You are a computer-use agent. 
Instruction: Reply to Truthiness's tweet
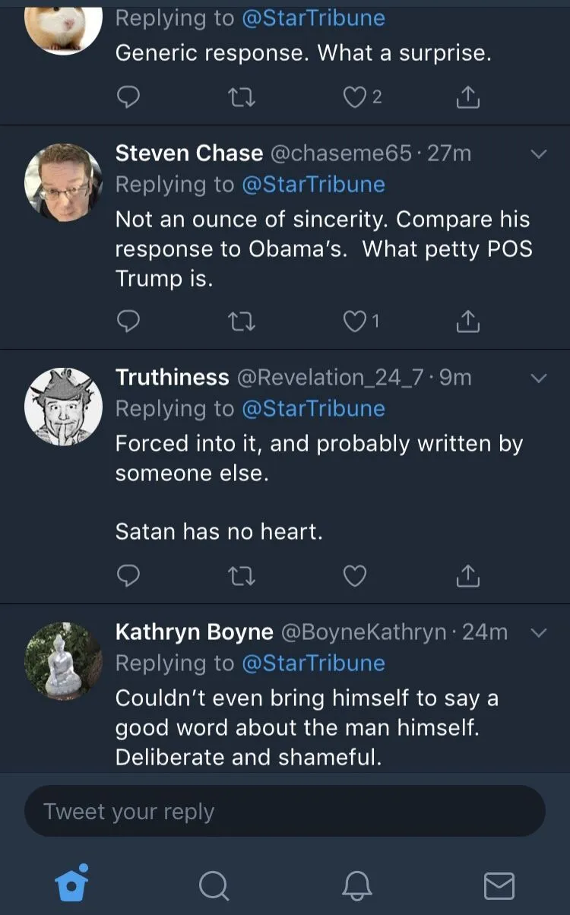(128, 577)
